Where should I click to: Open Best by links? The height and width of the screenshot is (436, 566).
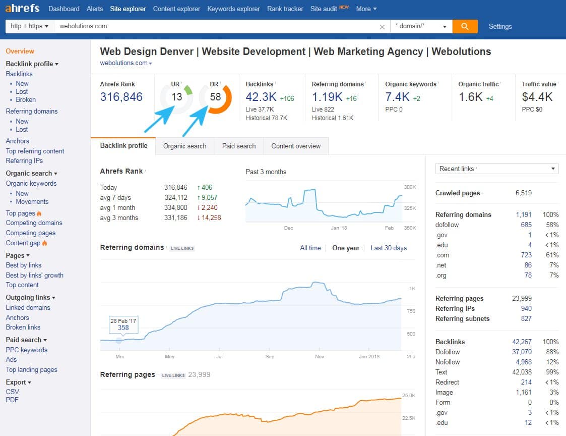(24, 265)
